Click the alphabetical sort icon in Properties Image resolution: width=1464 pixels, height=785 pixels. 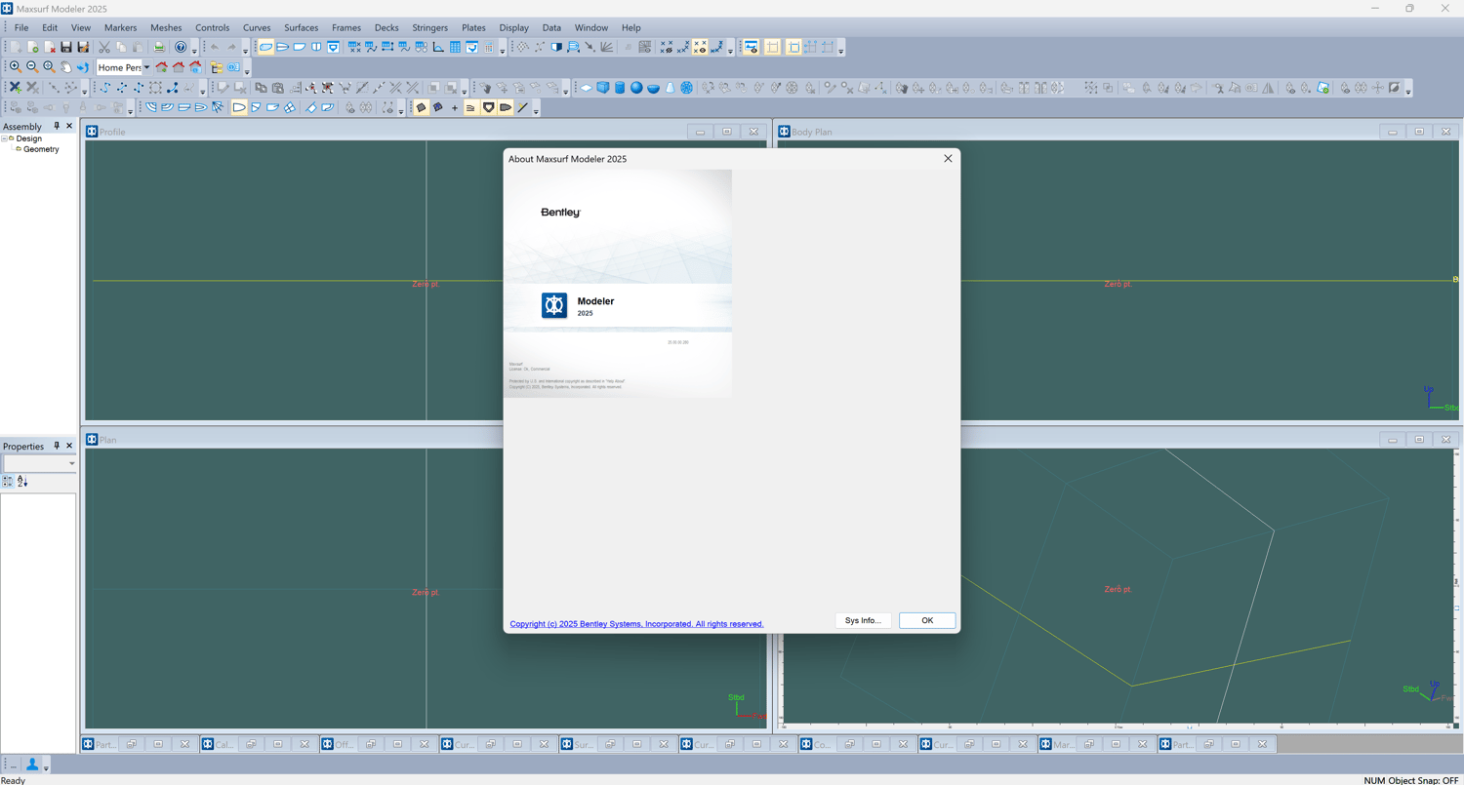coord(22,482)
